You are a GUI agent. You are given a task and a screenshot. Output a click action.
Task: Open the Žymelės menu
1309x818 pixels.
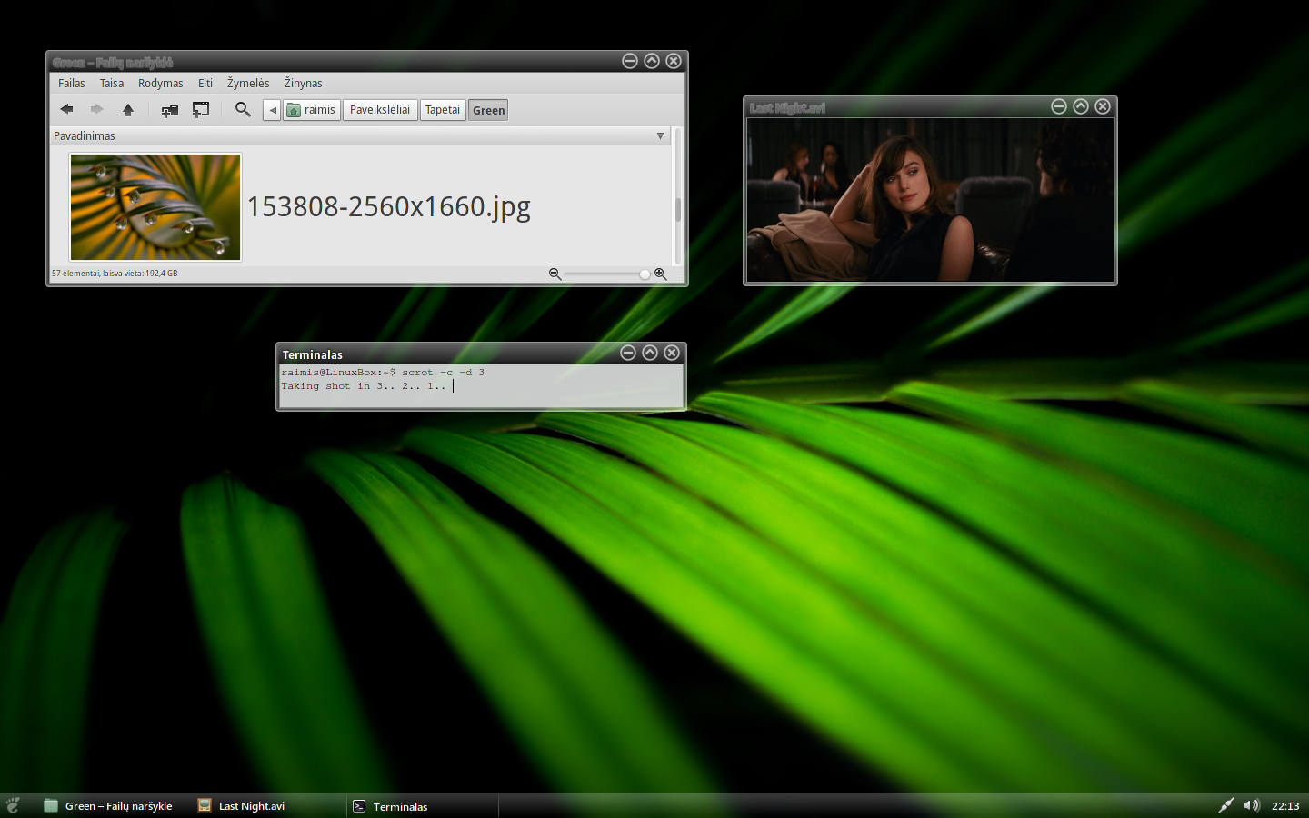coord(248,83)
